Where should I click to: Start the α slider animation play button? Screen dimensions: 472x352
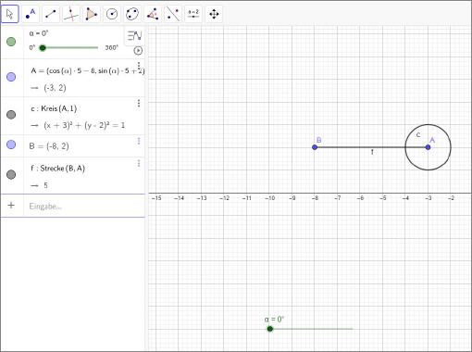pyautogui.click(x=138, y=50)
